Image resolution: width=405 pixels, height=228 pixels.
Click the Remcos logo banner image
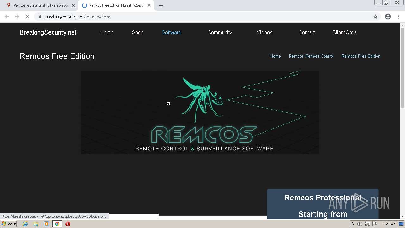point(200,112)
